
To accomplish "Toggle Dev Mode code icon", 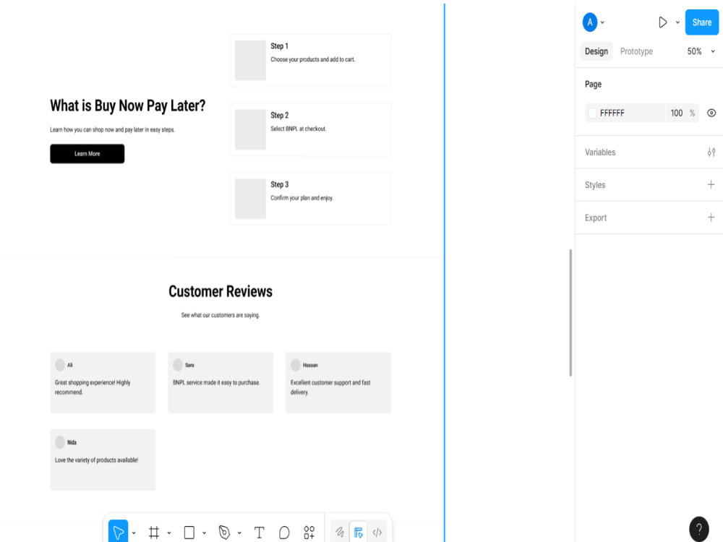I will click(x=377, y=533).
